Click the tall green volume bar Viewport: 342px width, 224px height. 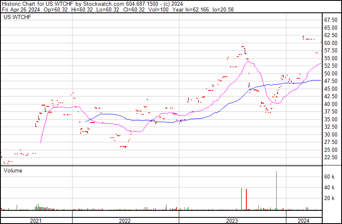(241, 199)
